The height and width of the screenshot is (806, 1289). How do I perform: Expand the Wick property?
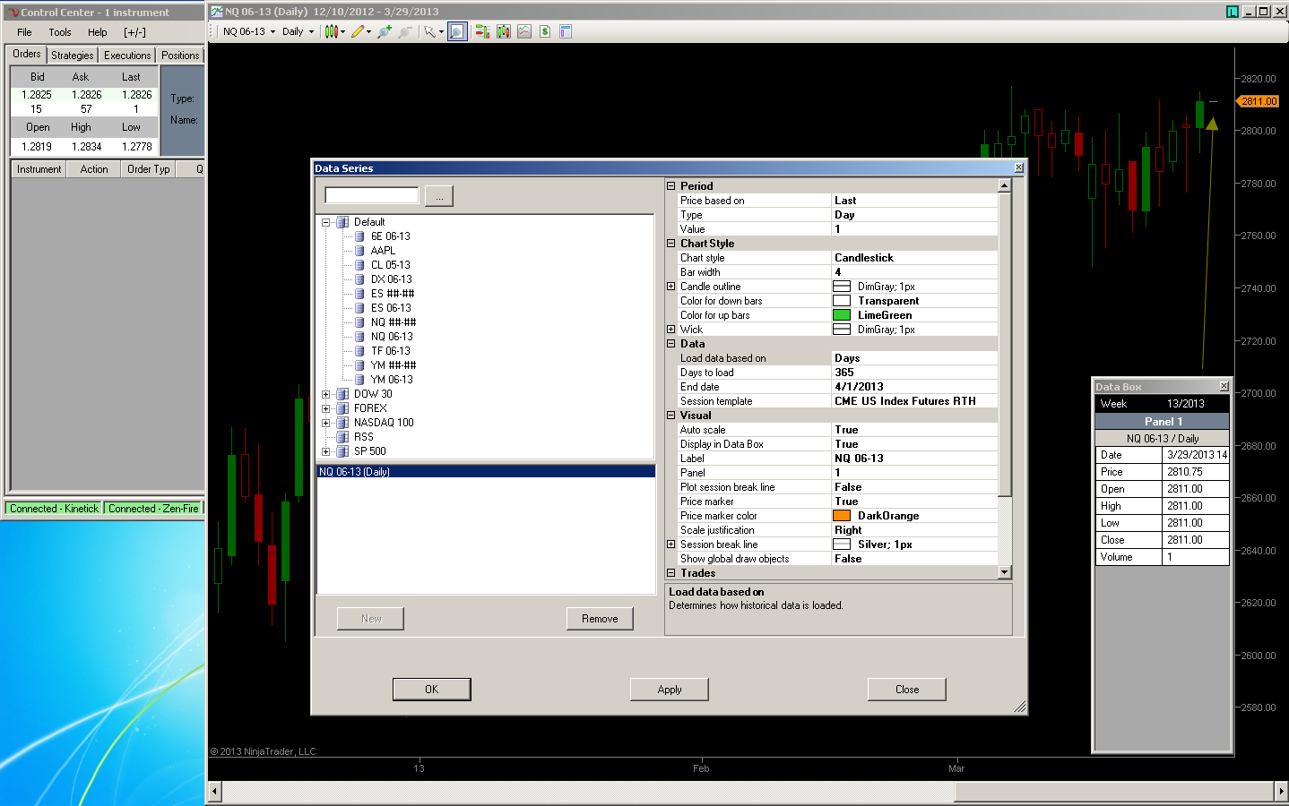[670, 330]
